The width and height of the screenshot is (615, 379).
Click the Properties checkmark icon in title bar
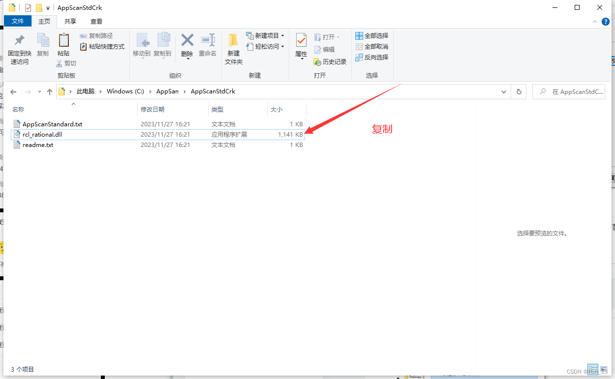pyautogui.click(x=28, y=8)
